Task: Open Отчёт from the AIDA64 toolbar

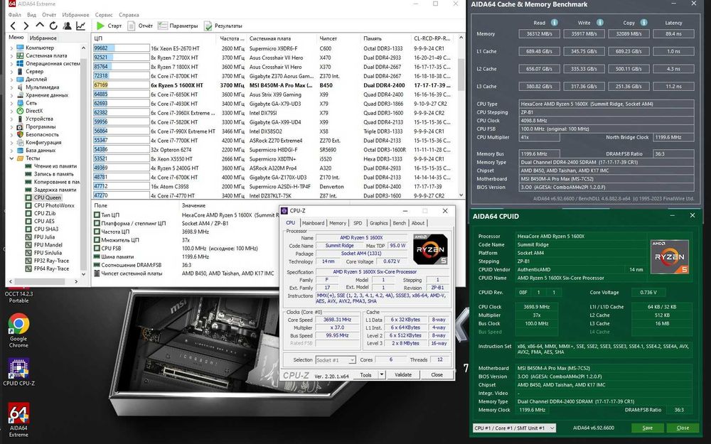Action: (139, 26)
